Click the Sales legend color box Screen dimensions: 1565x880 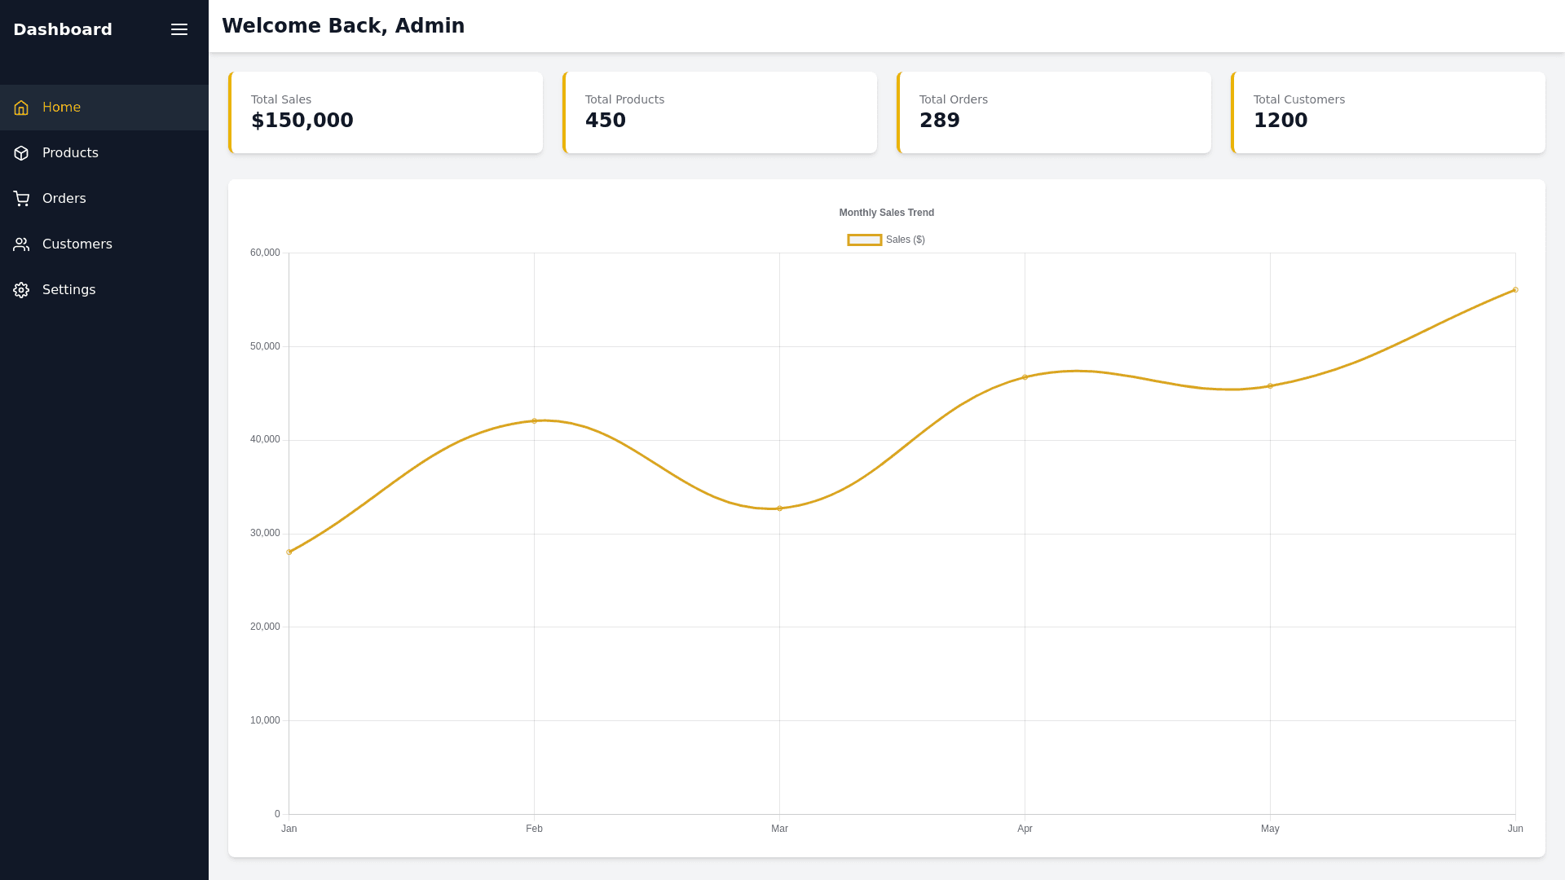click(864, 240)
